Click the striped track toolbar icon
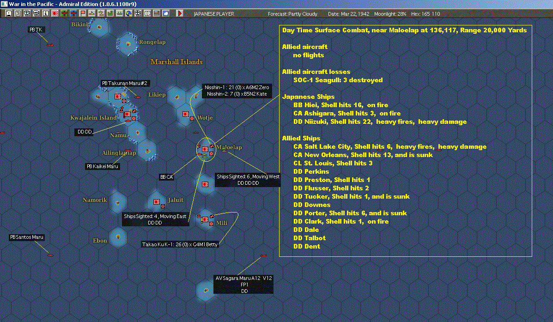The height and width of the screenshot is (322, 553). click(156, 13)
